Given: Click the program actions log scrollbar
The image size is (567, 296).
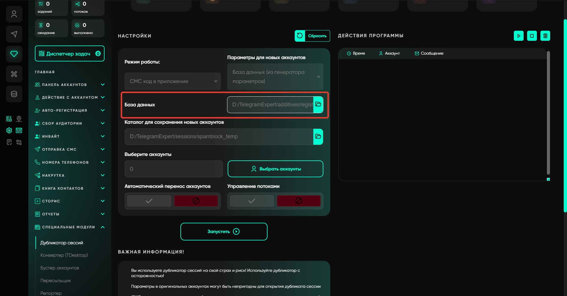Looking at the screenshot, I should coord(548,112).
